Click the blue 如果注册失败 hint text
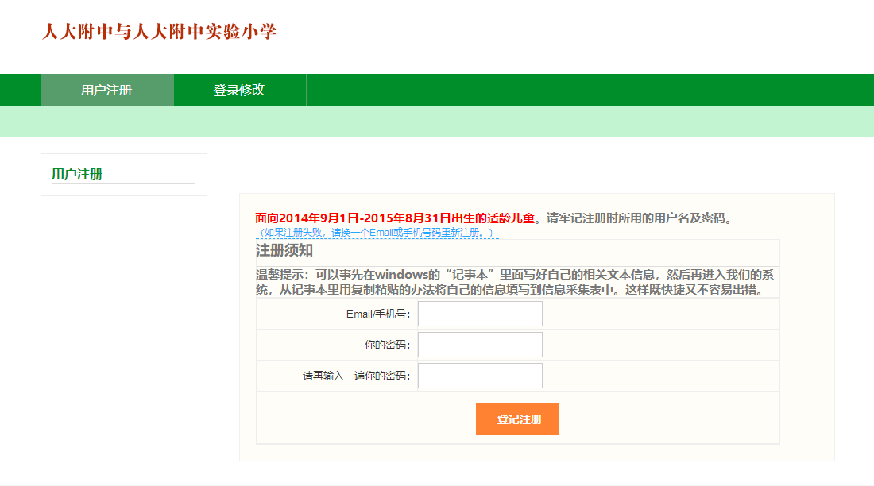The height and width of the screenshot is (486, 874). point(377,233)
